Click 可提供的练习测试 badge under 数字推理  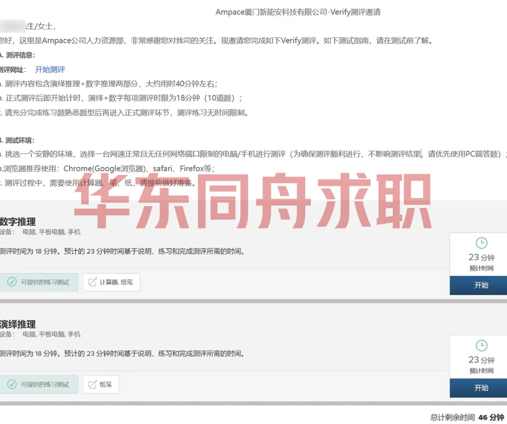pos(39,282)
